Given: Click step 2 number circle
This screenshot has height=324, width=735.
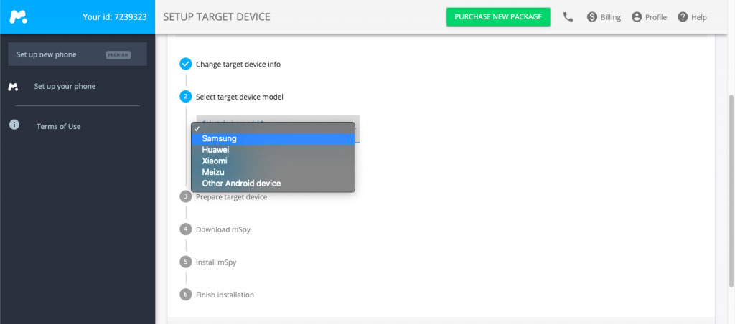Looking at the screenshot, I should (186, 97).
